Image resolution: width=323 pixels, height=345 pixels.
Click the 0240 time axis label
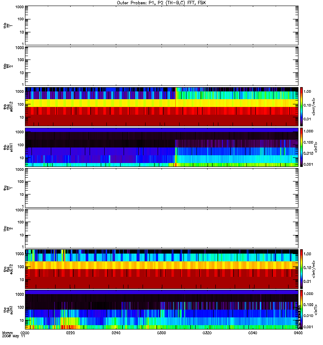116,332
